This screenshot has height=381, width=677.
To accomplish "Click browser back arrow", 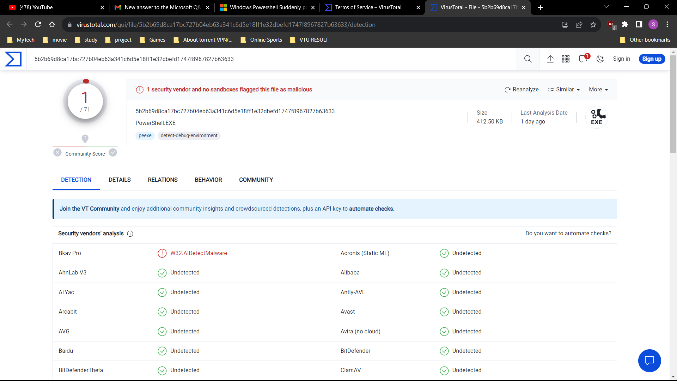I will coord(10,24).
